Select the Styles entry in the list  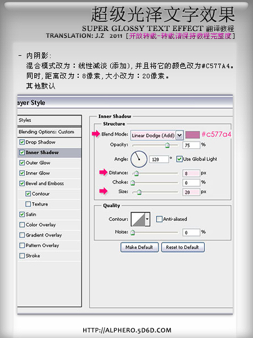(49, 121)
